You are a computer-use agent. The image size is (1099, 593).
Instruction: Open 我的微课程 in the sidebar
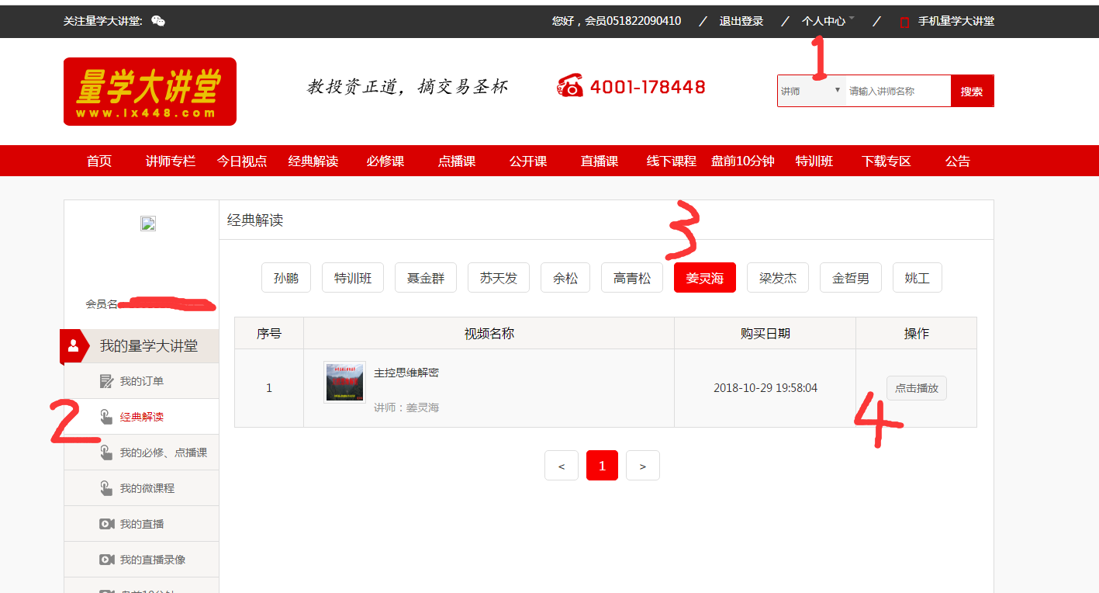tap(141, 488)
